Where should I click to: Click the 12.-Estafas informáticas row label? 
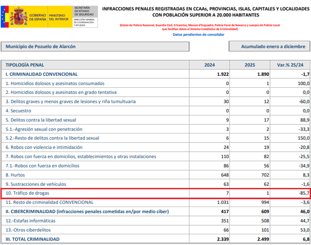click(30, 221)
